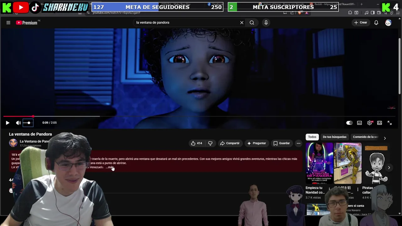Mute the video with speaker icon
Image resolution: width=402 pixels, height=226 pixels.
[18, 123]
